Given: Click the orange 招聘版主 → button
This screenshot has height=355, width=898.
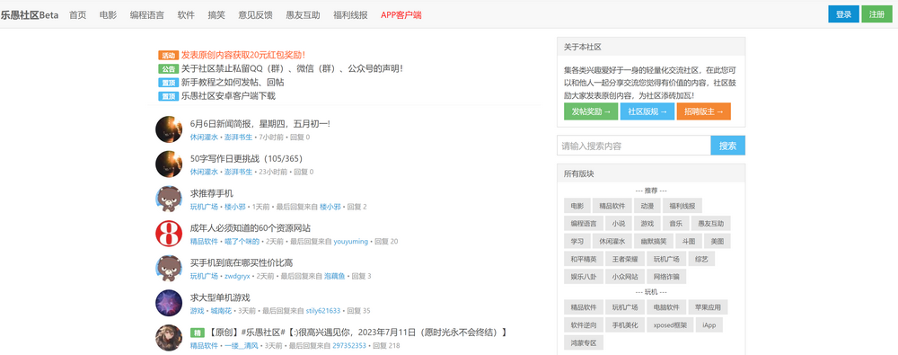Looking at the screenshot, I should [703, 111].
